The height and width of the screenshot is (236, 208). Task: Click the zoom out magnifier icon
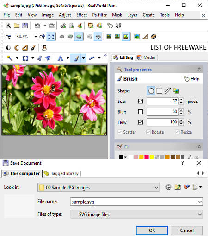[8, 37]
